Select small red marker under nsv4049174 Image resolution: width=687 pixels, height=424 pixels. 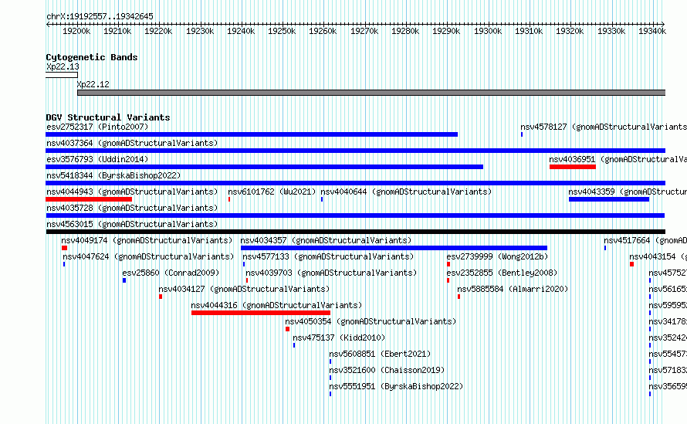[x=64, y=248]
